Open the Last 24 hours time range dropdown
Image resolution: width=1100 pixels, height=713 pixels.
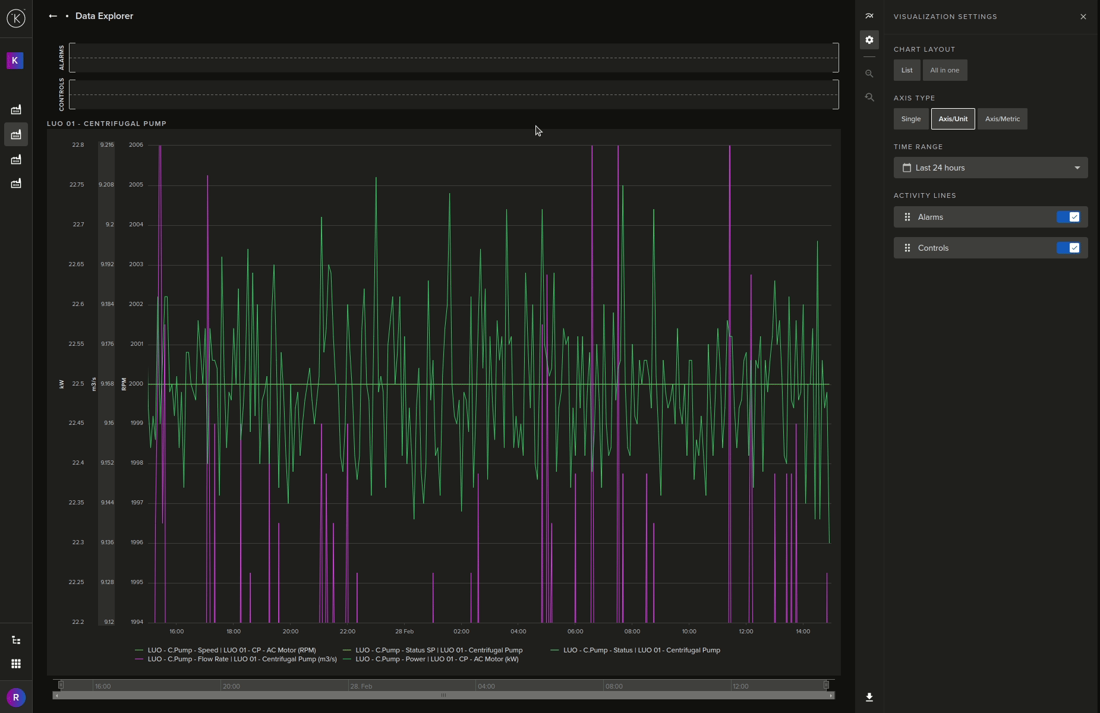pos(991,168)
